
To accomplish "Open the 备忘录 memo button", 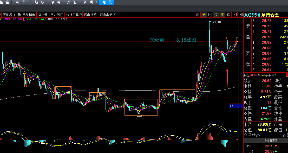I will (43, 15).
